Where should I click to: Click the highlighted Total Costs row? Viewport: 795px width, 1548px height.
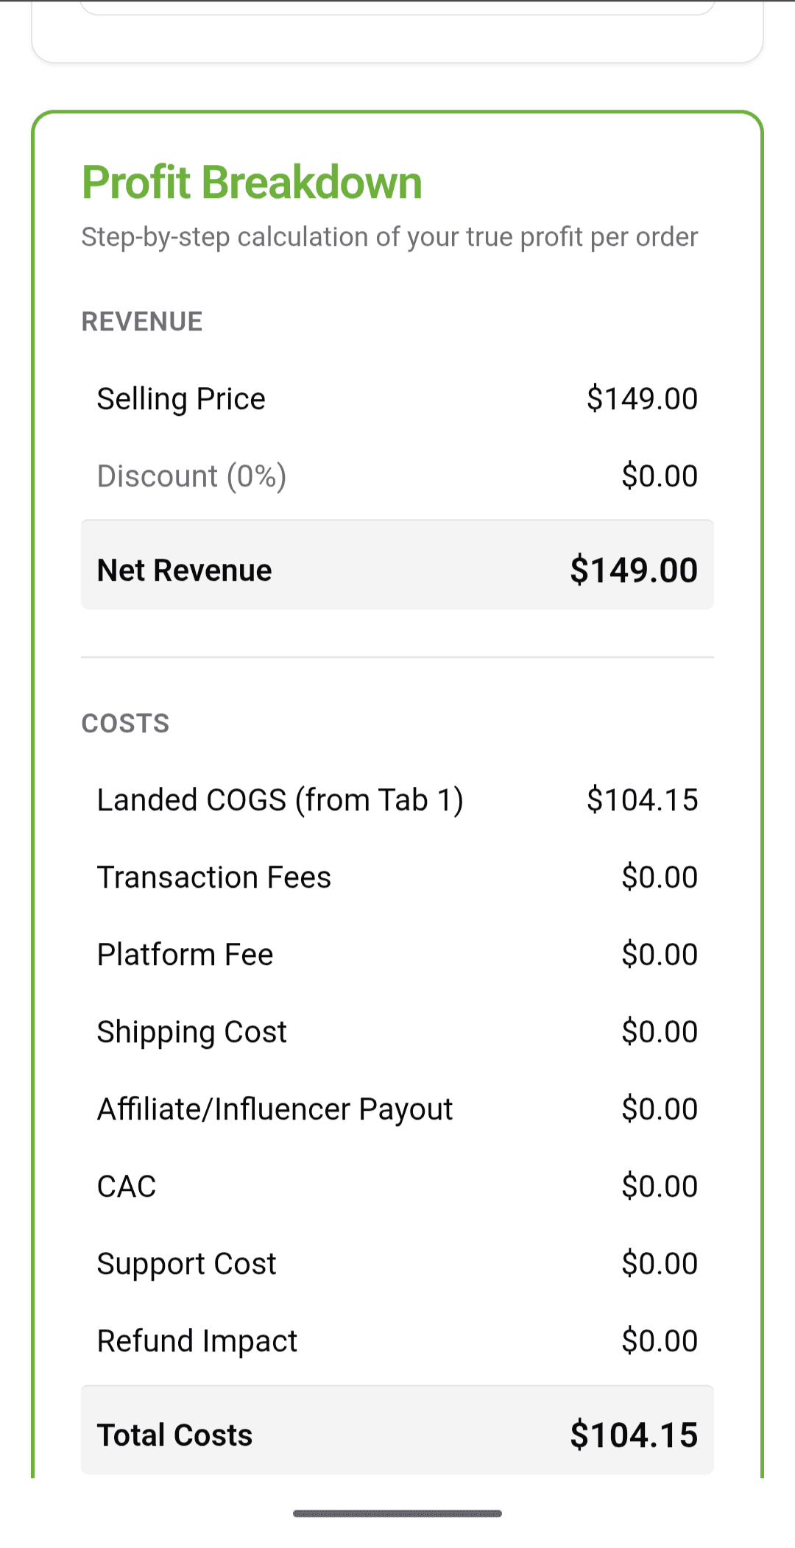click(397, 1434)
